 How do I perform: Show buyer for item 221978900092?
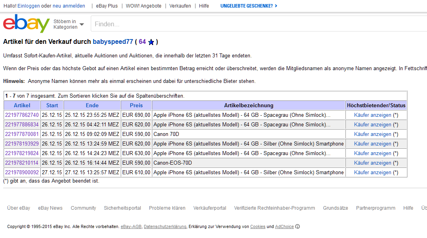[373, 173]
